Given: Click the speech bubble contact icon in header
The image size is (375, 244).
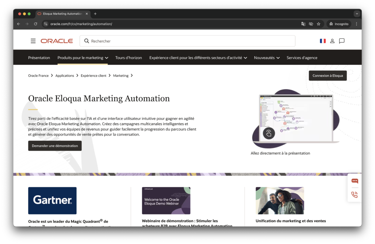Looking at the screenshot, I should 342,41.
